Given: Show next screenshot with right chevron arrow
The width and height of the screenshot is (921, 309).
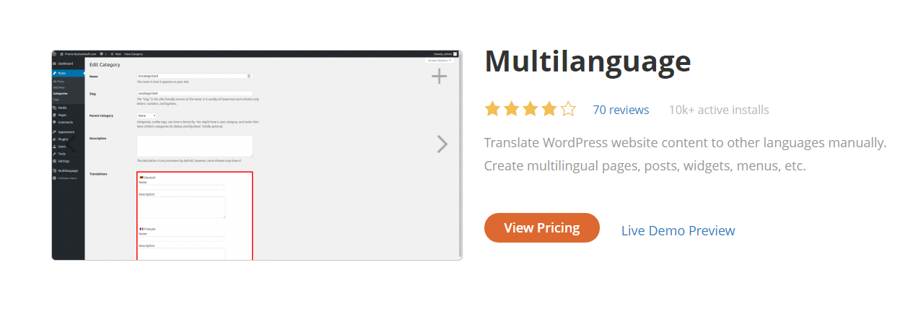Looking at the screenshot, I should (x=442, y=144).
